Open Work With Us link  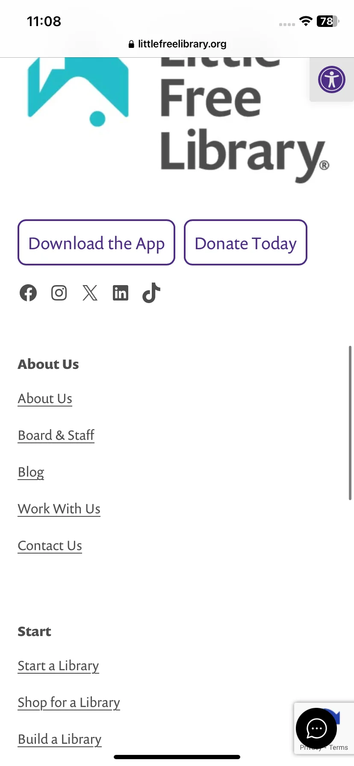(x=59, y=509)
